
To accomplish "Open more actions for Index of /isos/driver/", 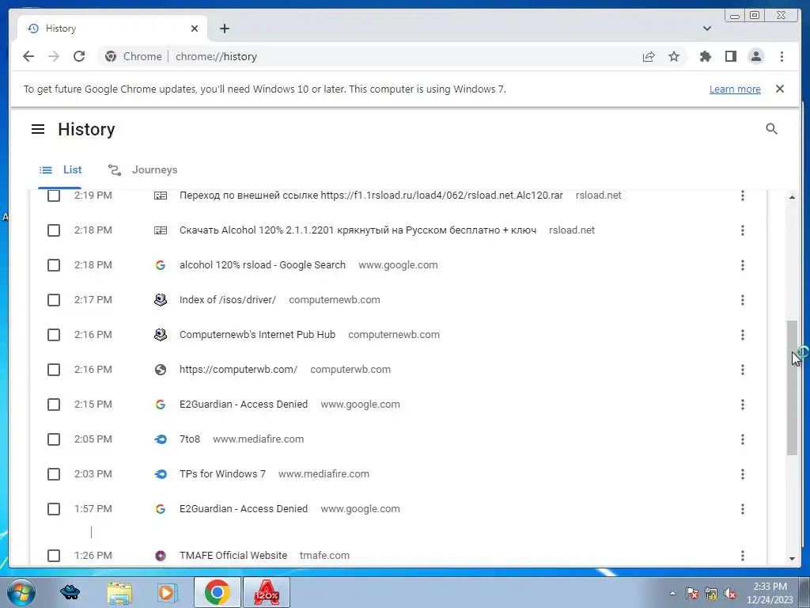I will [x=742, y=300].
